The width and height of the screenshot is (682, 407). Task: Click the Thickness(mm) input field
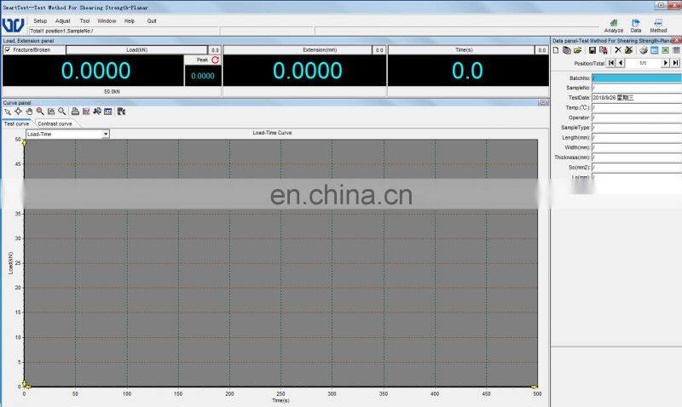coord(637,158)
